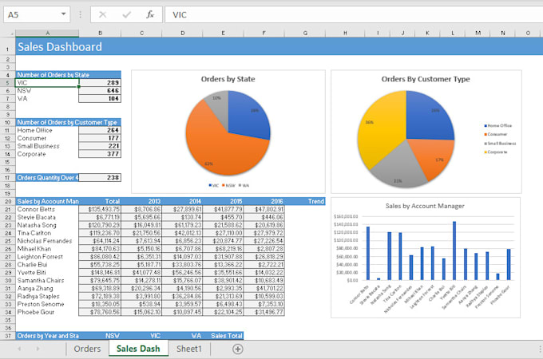Screen dimensions: 543x359
Task: Click the formula bar containing VIC
Action: (x=351, y=14)
